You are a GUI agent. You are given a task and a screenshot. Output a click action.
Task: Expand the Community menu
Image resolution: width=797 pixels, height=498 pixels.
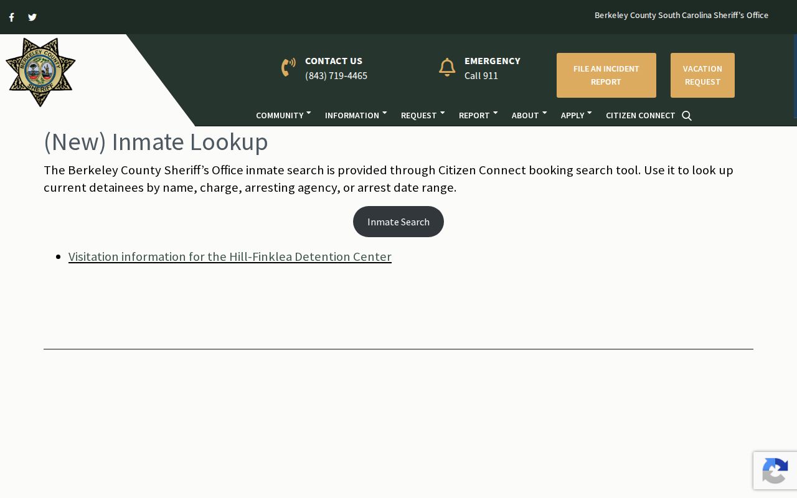(283, 115)
